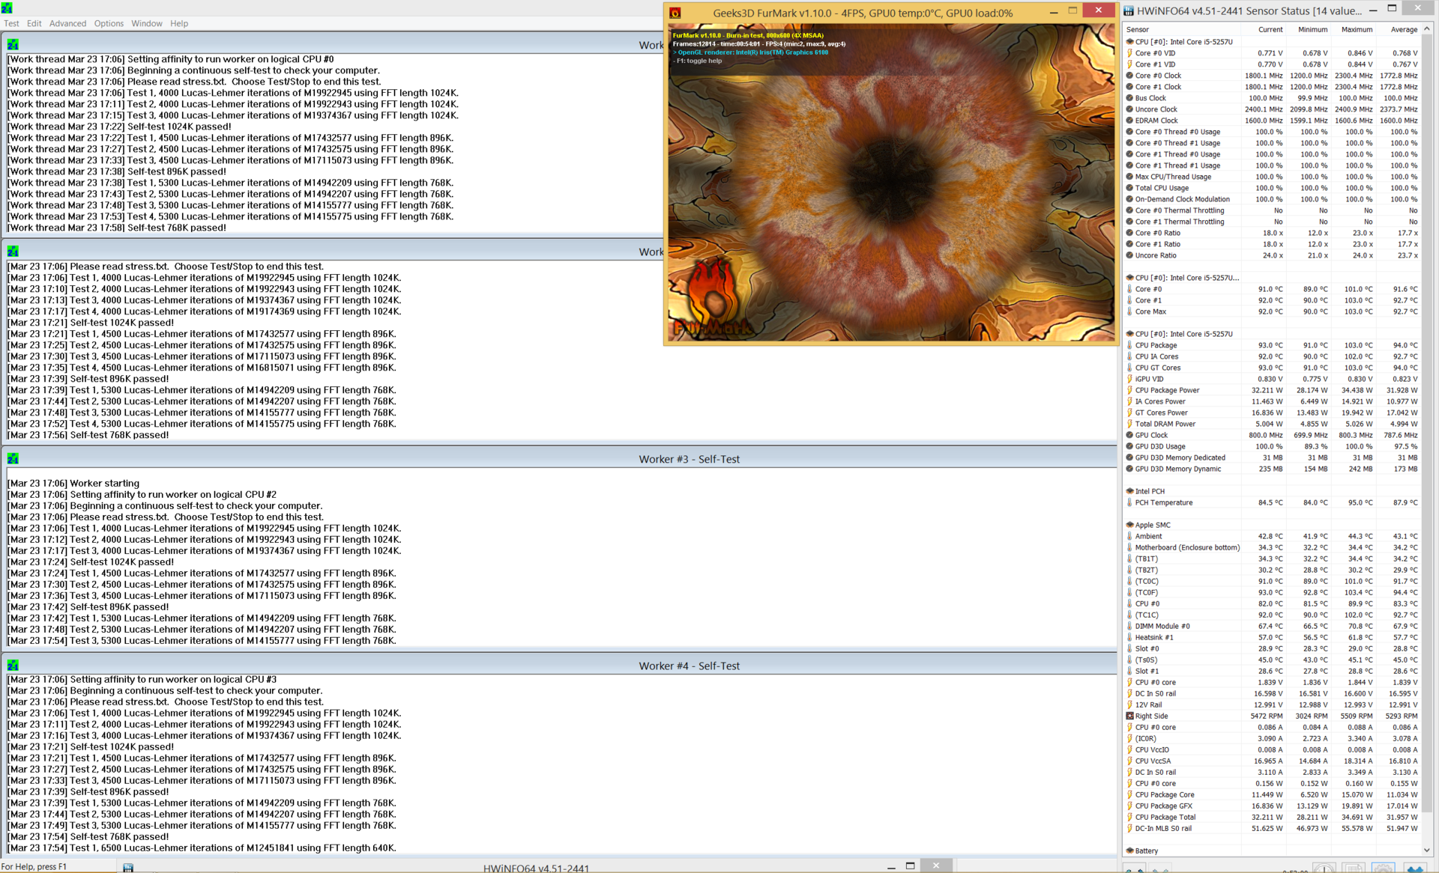This screenshot has width=1439, height=873.
Task: Click the thermometer icon beside Core Max
Action: click(x=1129, y=311)
